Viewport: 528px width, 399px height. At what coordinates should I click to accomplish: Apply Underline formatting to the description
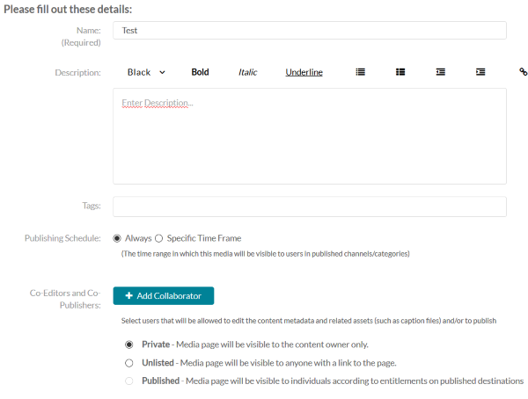[304, 72]
